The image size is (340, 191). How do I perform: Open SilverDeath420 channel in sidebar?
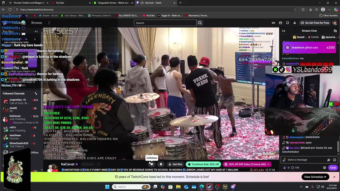click(20, 145)
